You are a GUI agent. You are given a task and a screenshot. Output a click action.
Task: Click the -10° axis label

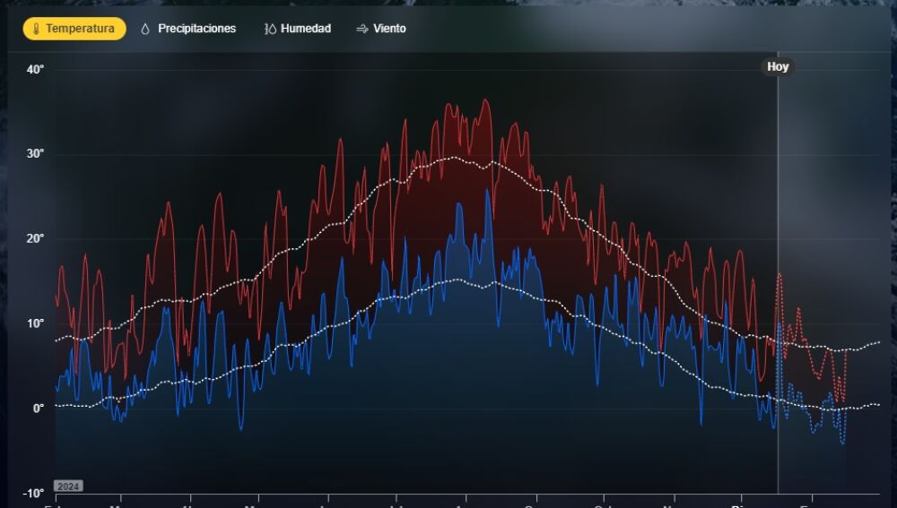click(x=33, y=493)
